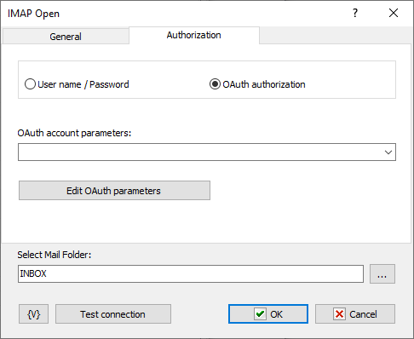The width and height of the screenshot is (414, 339).
Task: Browse mail folders with ellipsis button
Action: coord(382,274)
